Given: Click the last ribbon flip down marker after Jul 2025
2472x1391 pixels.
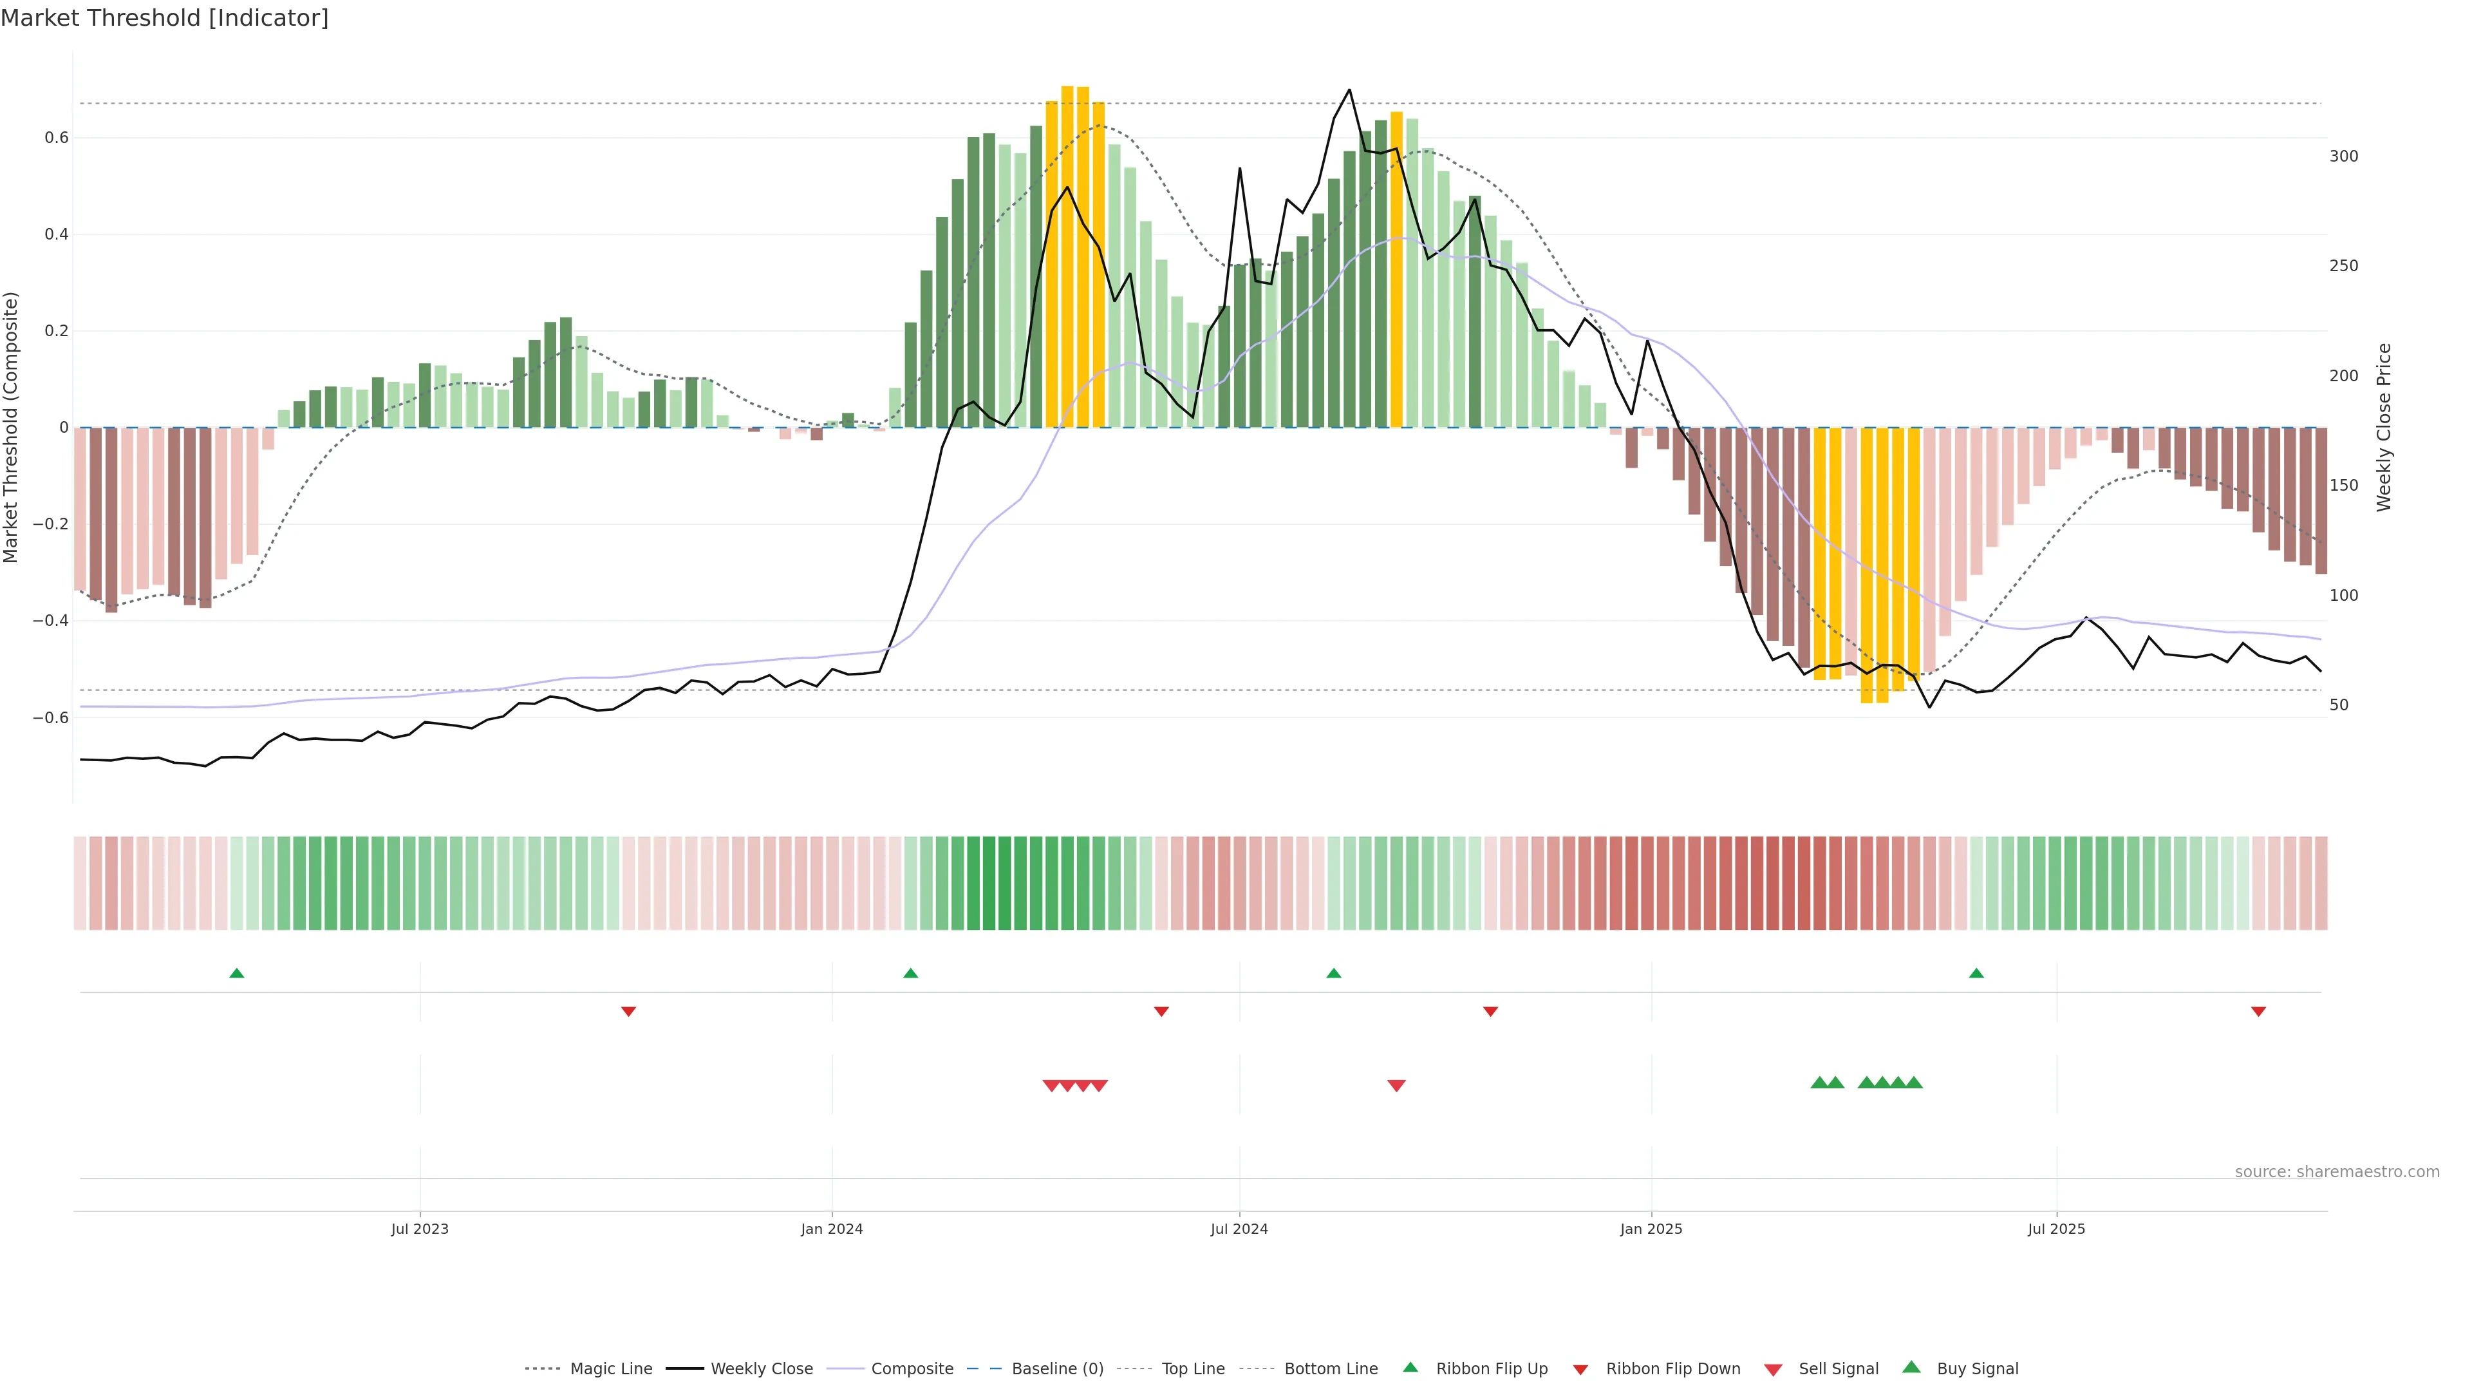Looking at the screenshot, I should click(2258, 1012).
